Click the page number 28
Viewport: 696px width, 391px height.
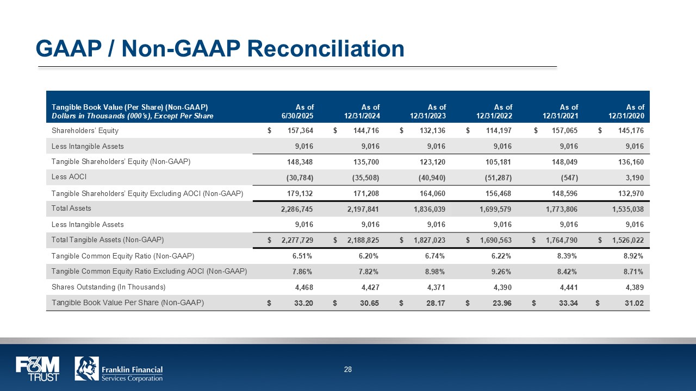point(348,370)
